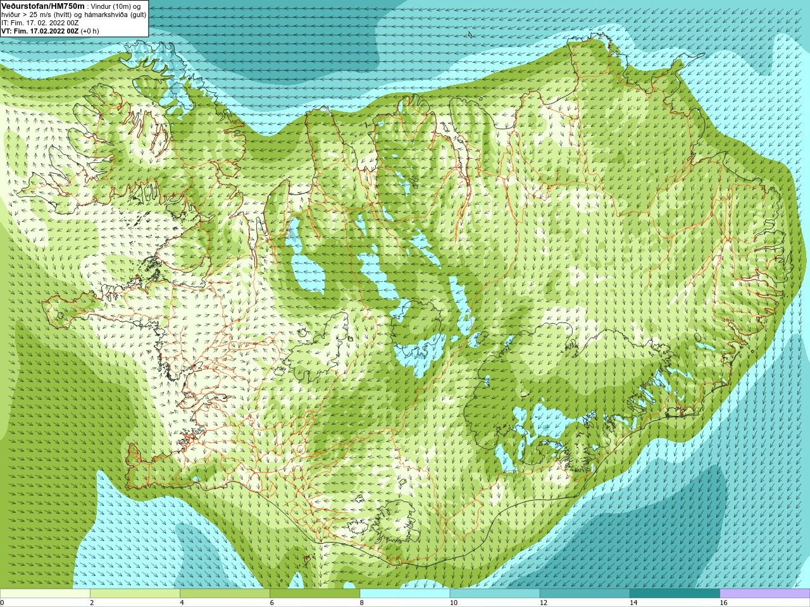Viewport: 810px width, 607px height.
Task: Click the dark teal 14–16 legend swatch
Action: (675, 593)
